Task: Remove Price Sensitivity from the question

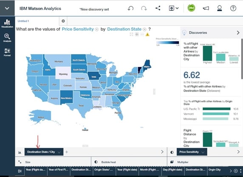Action: (x=97, y=29)
